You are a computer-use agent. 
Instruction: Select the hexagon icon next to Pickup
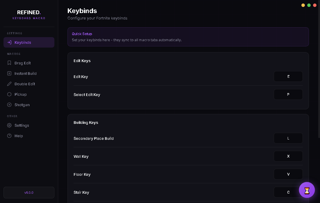[9, 94]
